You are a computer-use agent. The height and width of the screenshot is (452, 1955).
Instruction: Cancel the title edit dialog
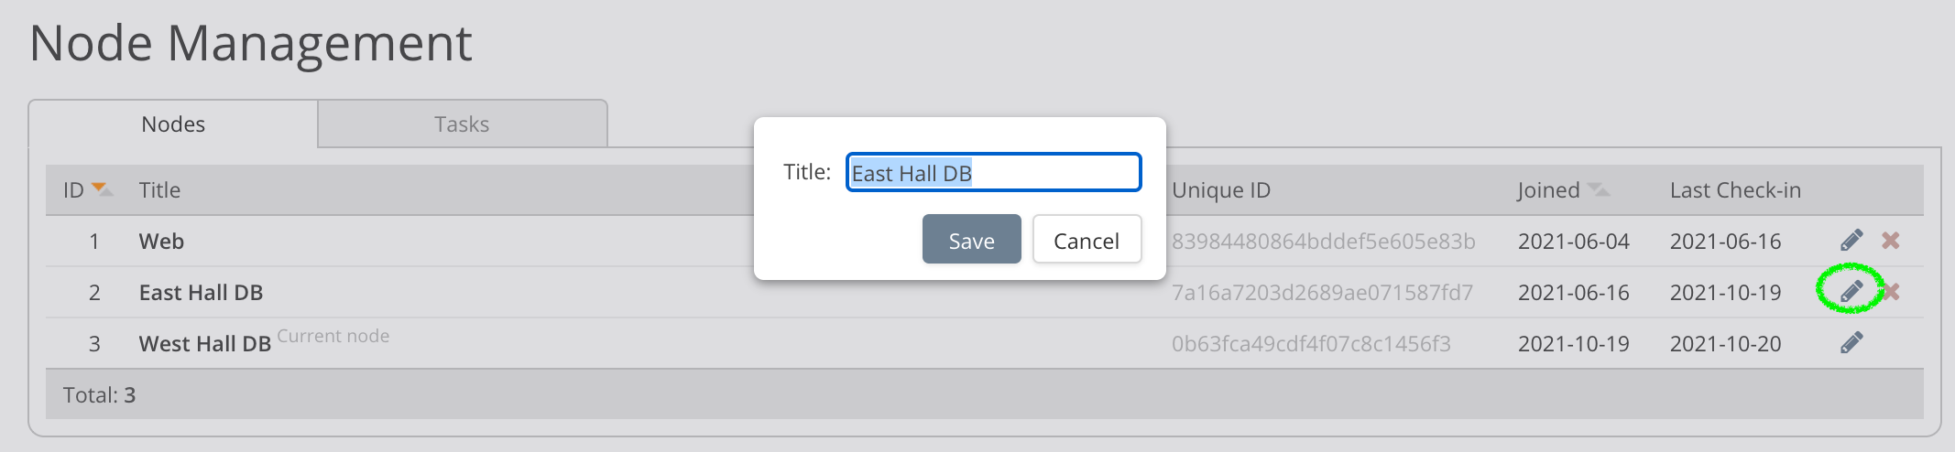click(1087, 240)
